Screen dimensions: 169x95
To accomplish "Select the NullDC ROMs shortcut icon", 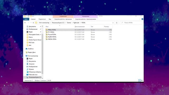I will (x=46, y=37).
